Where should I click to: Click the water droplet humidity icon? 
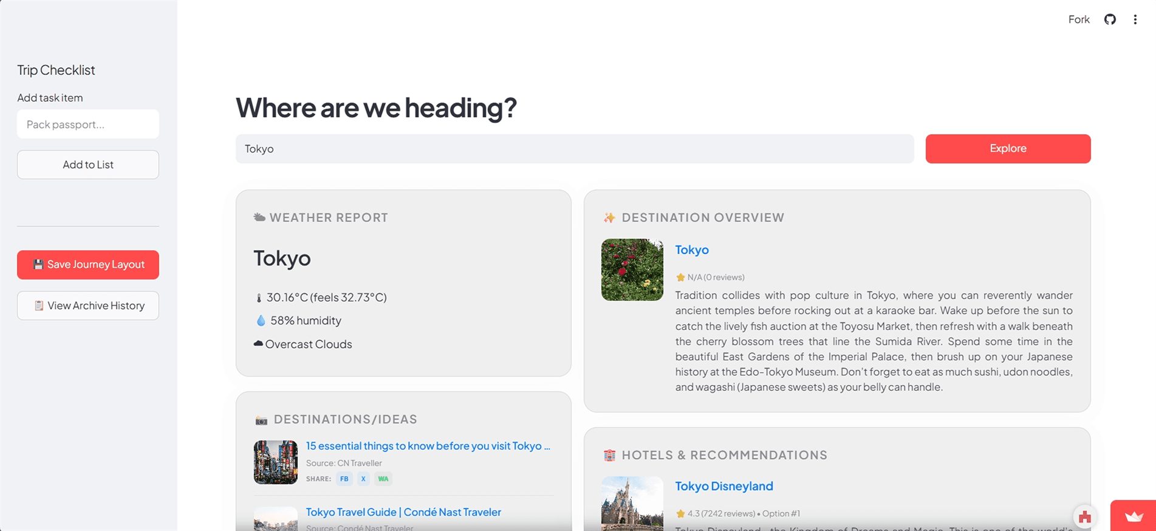click(x=261, y=320)
